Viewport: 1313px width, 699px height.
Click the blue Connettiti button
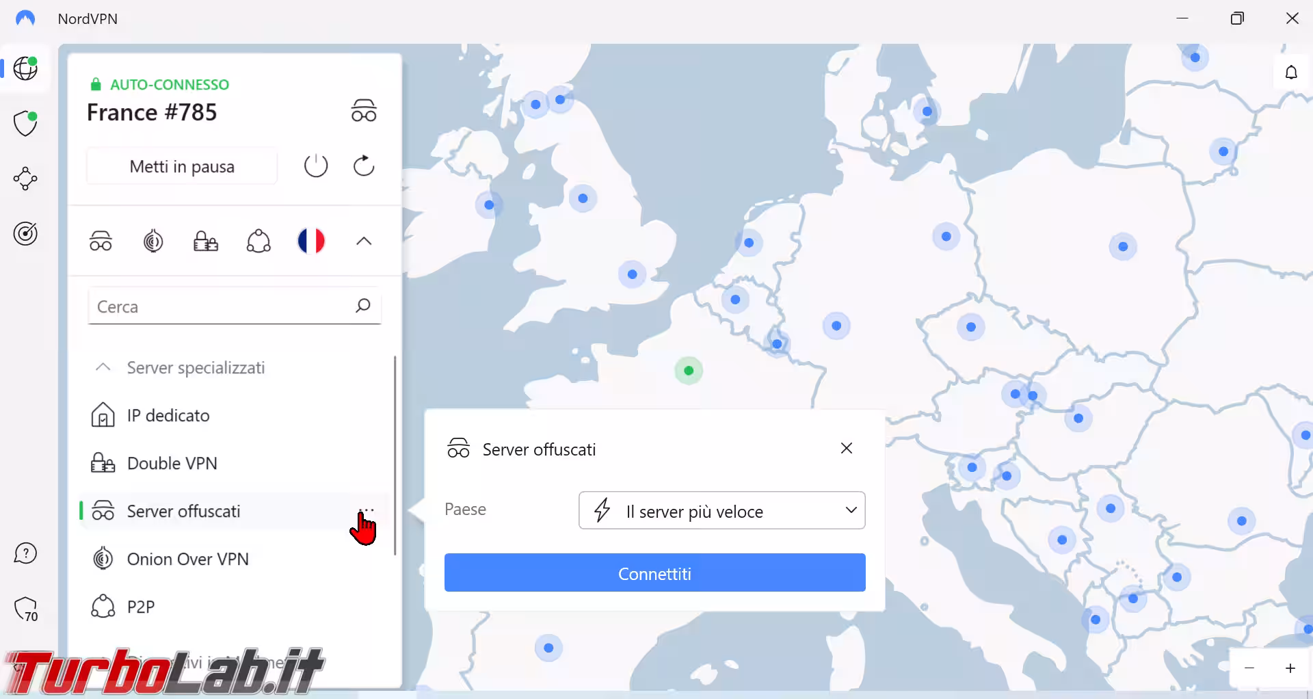(655, 572)
